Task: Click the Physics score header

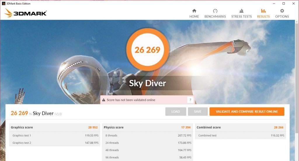Action: pos(114,127)
